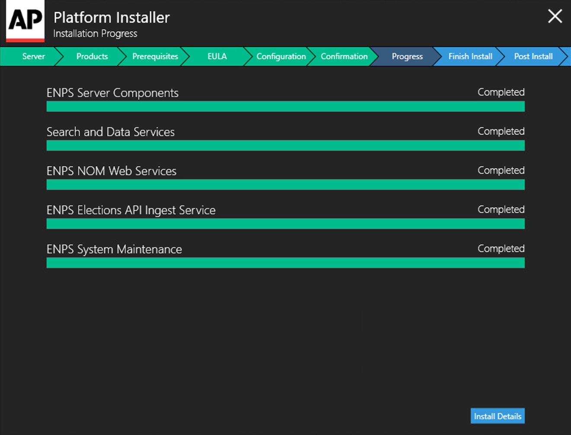Go to the Server step
571x435 pixels.
31,57
